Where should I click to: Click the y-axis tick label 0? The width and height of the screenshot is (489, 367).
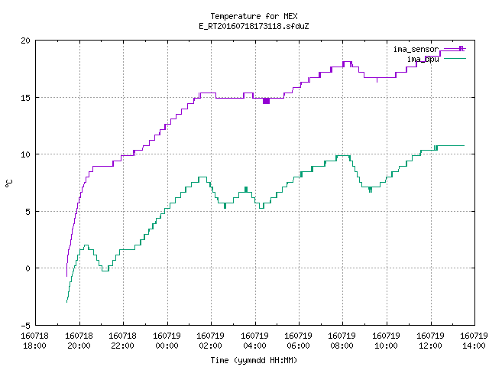tap(28, 268)
